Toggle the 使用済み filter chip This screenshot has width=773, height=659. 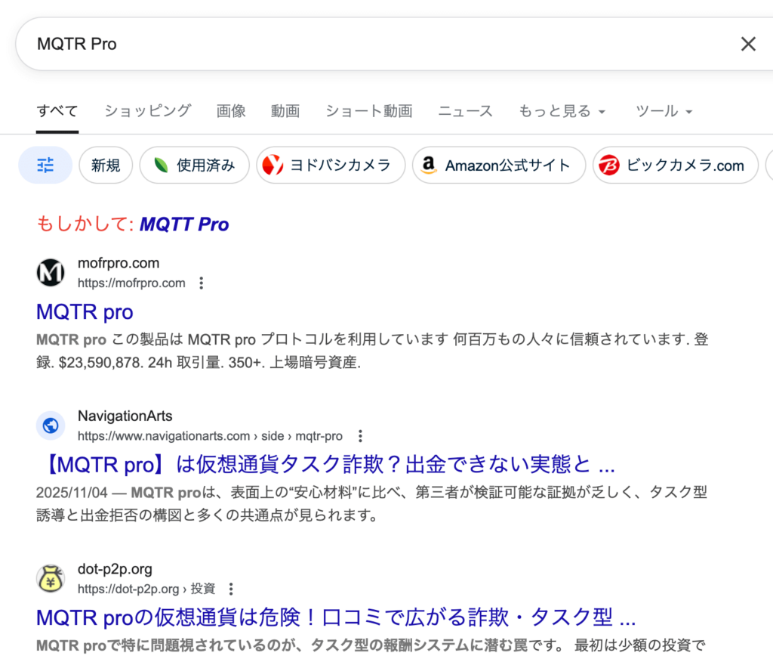(194, 166)
